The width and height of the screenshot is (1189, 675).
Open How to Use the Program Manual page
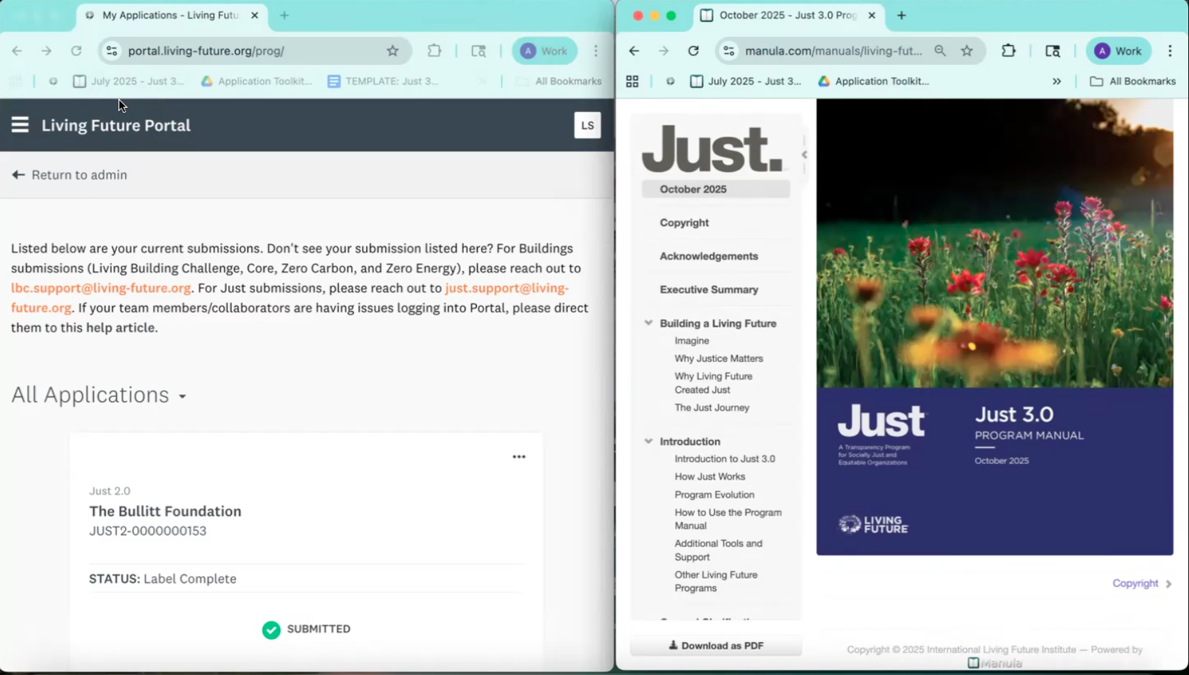(x=728, y=519)
